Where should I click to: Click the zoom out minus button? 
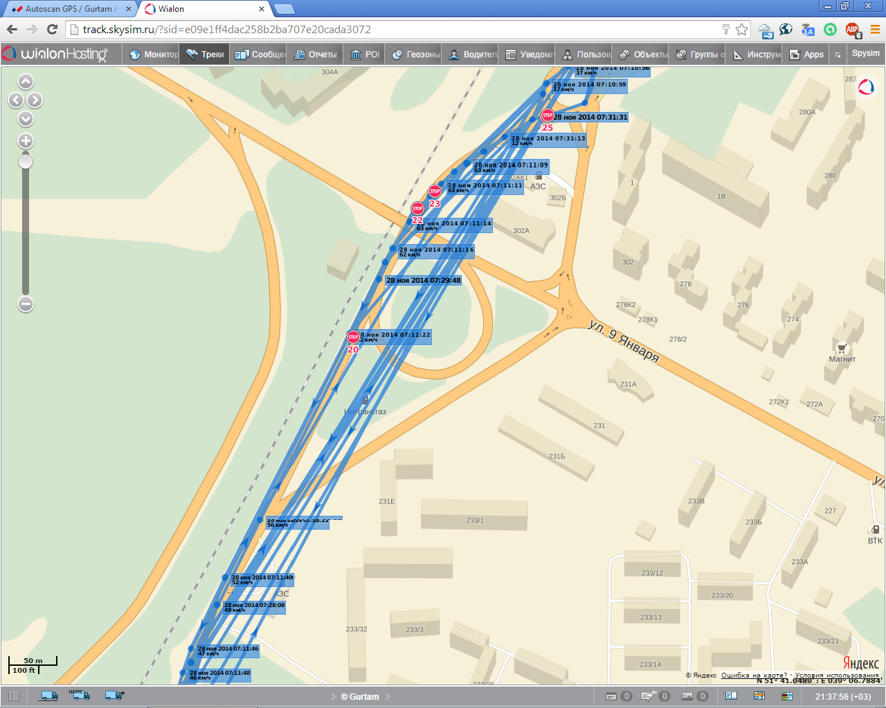tap(26, 304)
